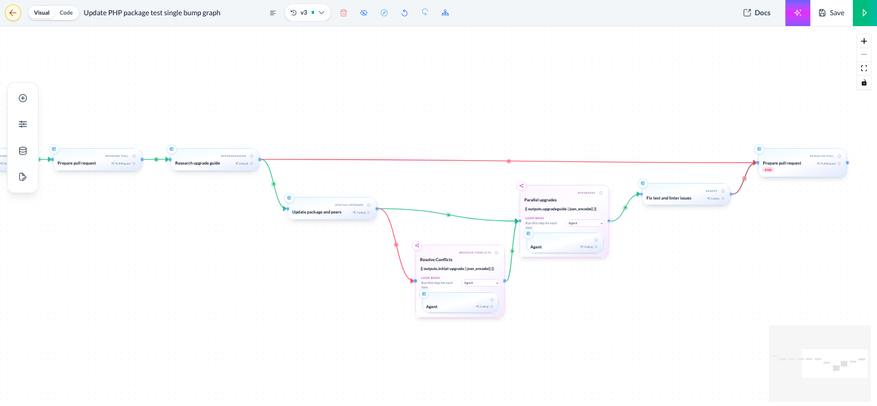Save the graph
This screenshot has width=877, height=406.
point(831,13)
